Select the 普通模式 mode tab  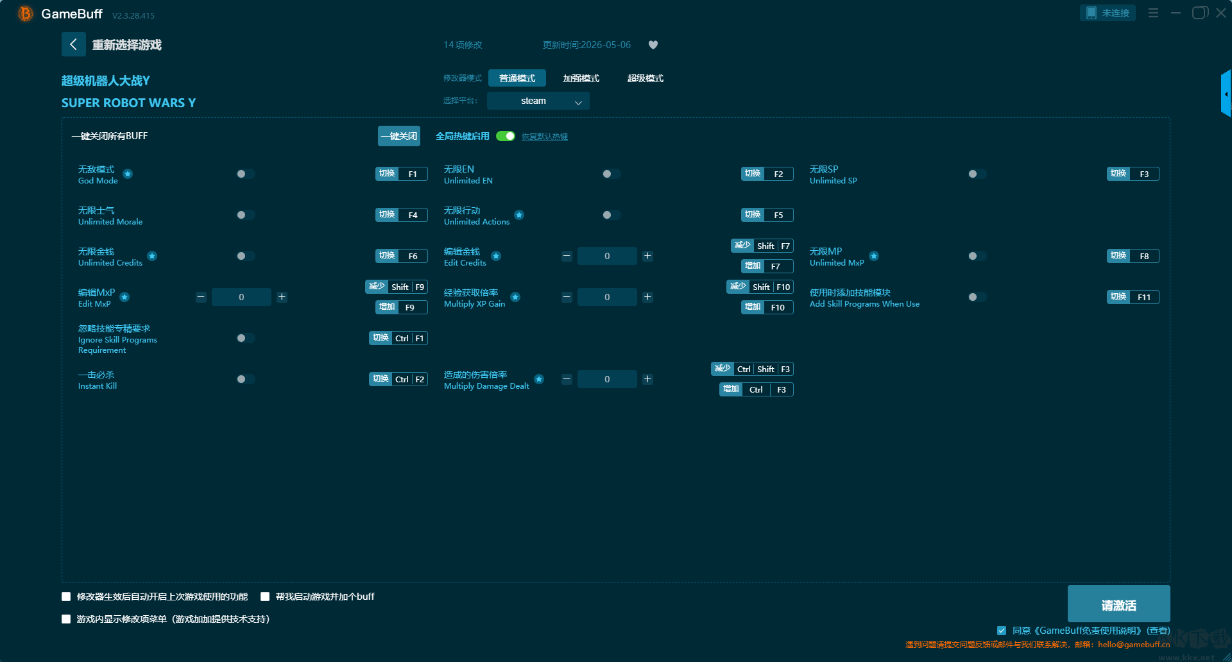[517, 78]
